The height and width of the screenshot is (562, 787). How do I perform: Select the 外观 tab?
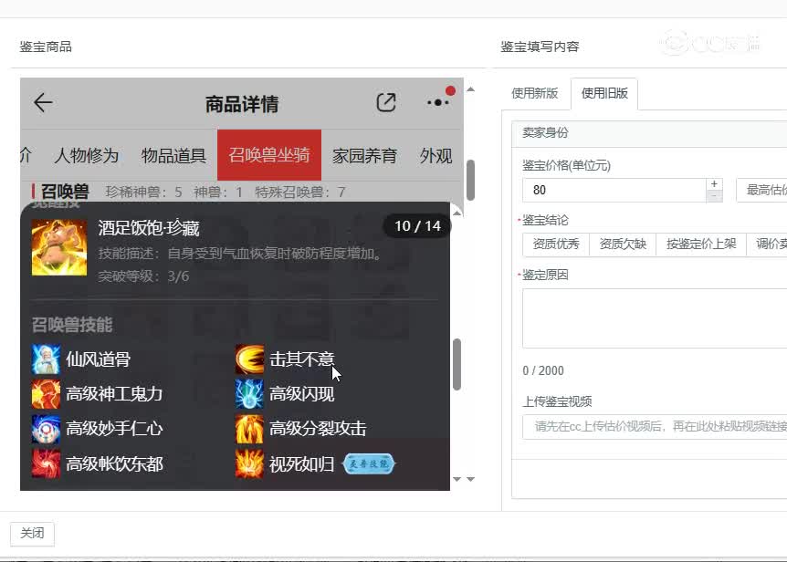coord(435,155)
